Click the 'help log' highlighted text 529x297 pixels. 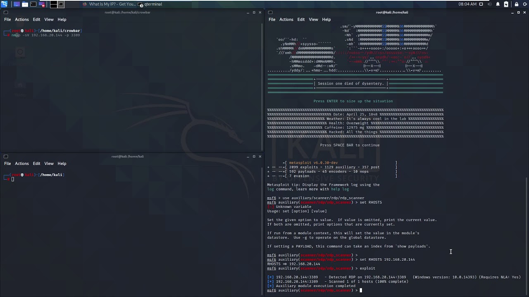tap(340, 189)
